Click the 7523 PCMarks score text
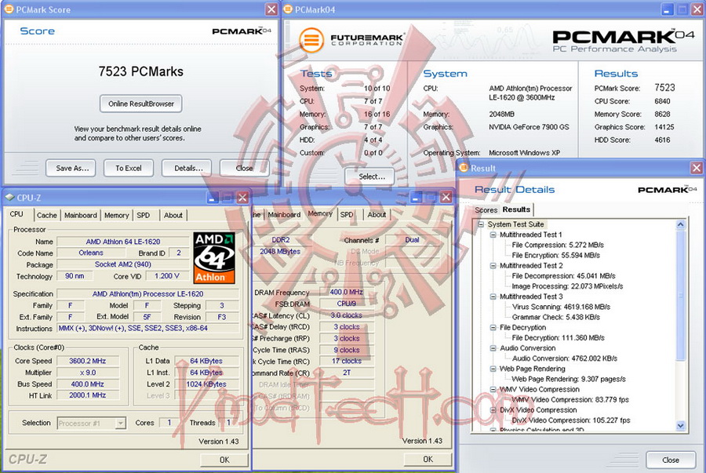Viewport: 706px width, 473px height. [x=141, y=71]
